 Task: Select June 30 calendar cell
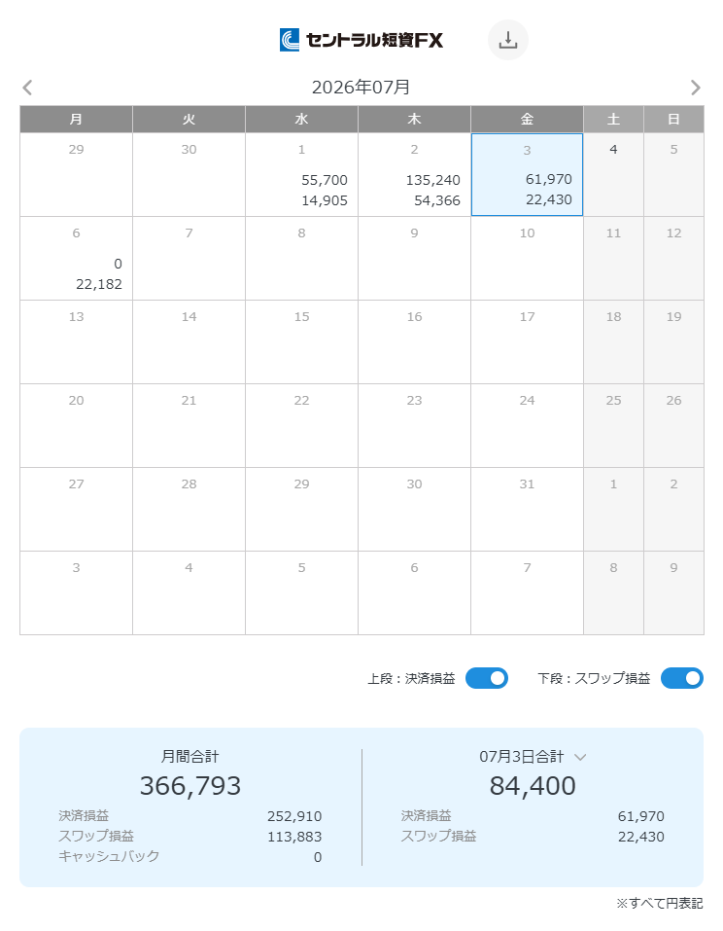[x=189, y=174]
